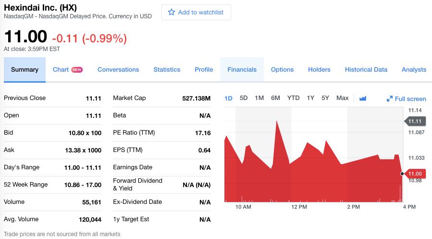Show the 1Y price chart
Image resolution: width=432 pixels, height=239 pixels.
310,98
